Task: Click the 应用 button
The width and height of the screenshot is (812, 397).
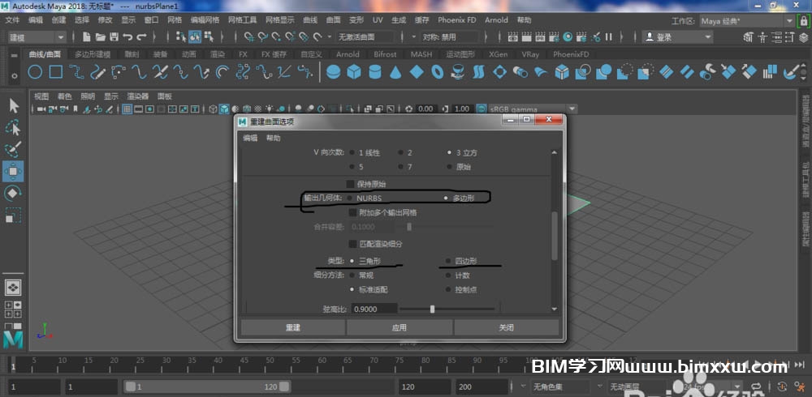Action: pos(399,327)
